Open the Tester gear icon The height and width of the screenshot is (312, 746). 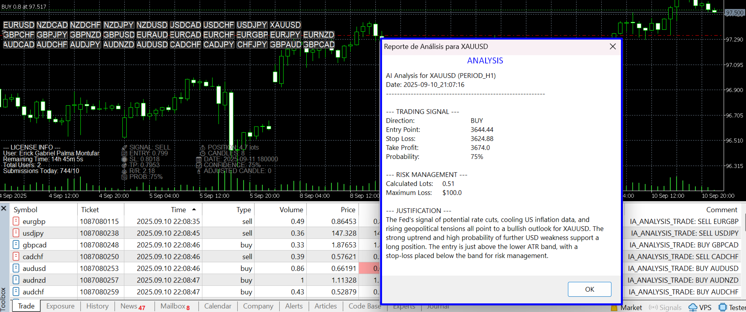[722, 307]
